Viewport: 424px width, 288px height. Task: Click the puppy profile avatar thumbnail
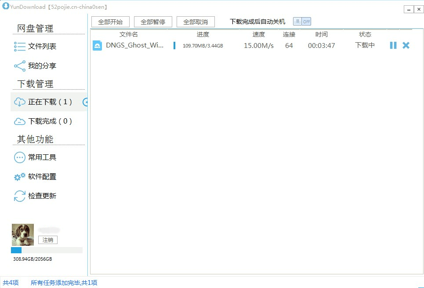[23, 235]
